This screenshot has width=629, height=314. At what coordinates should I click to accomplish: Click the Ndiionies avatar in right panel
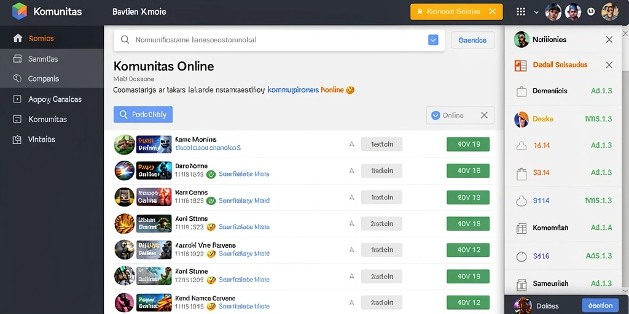coord(522,40)
